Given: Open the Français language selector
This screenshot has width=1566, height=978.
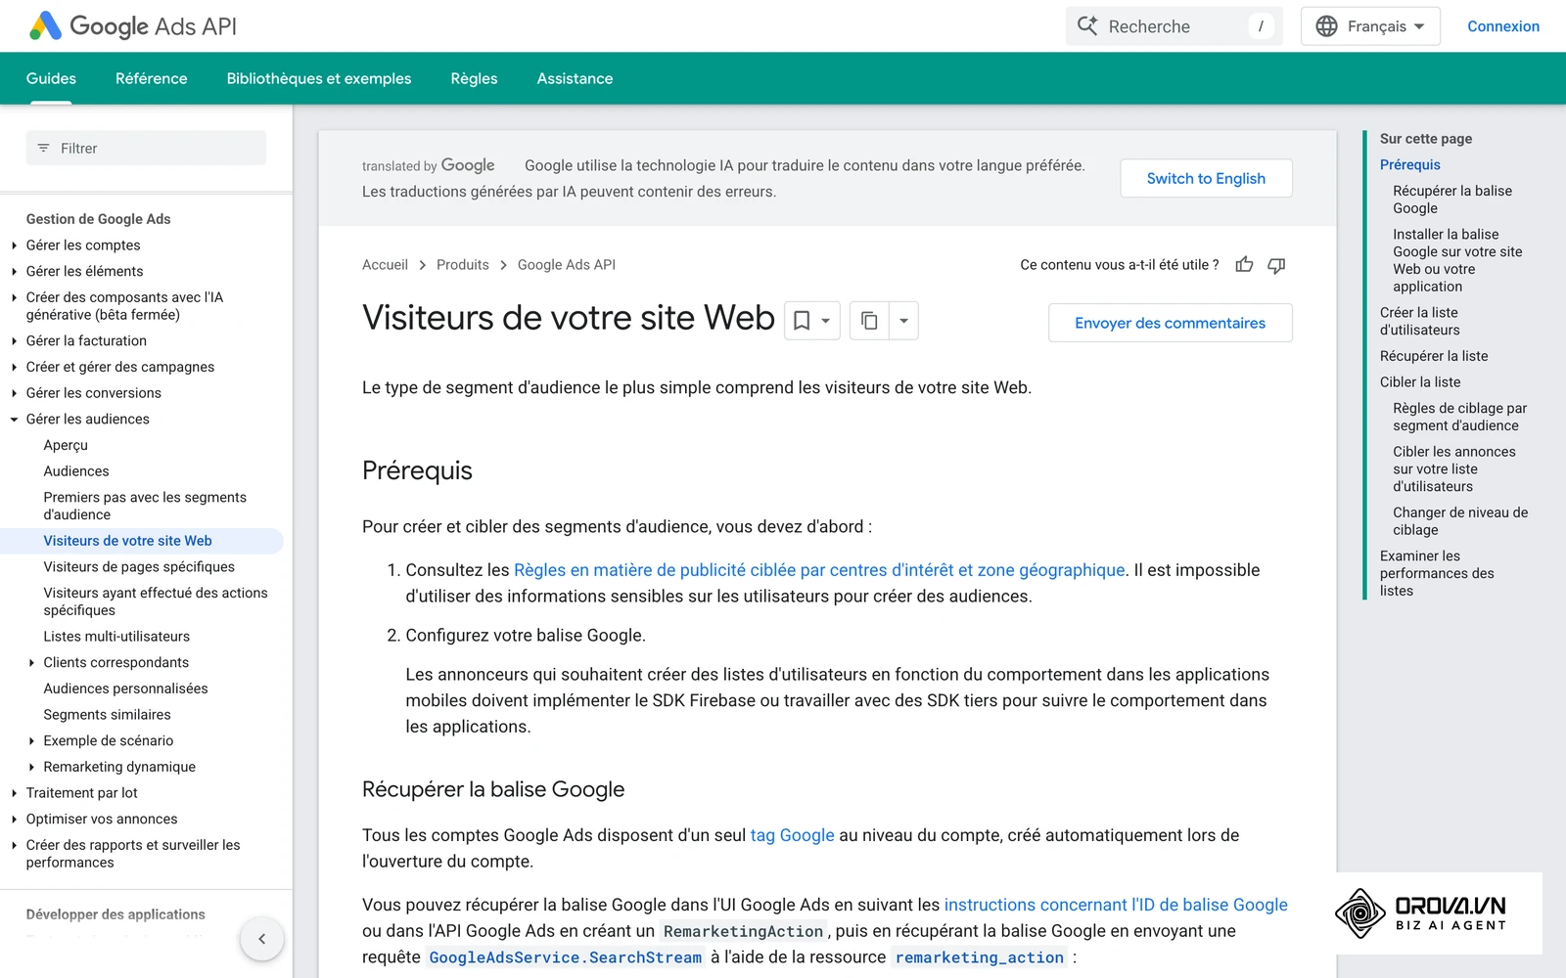Looking at the screenshot, I should tap(1370, 26).
